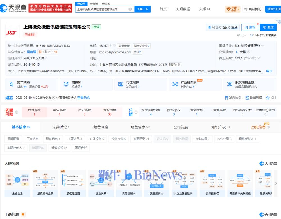This screenshot has height=219, width=281.
Task: Select the 股东信息 1 sub-tab
Action: coord(53,139)
